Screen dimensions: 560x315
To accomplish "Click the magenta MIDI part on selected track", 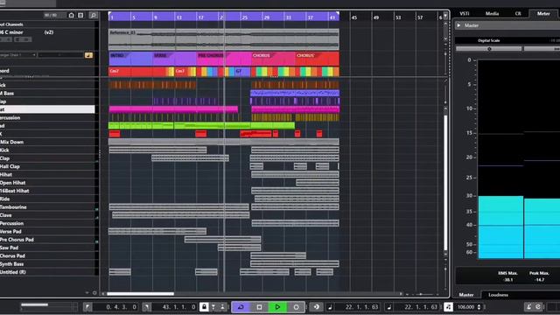I will pos(173,109).
